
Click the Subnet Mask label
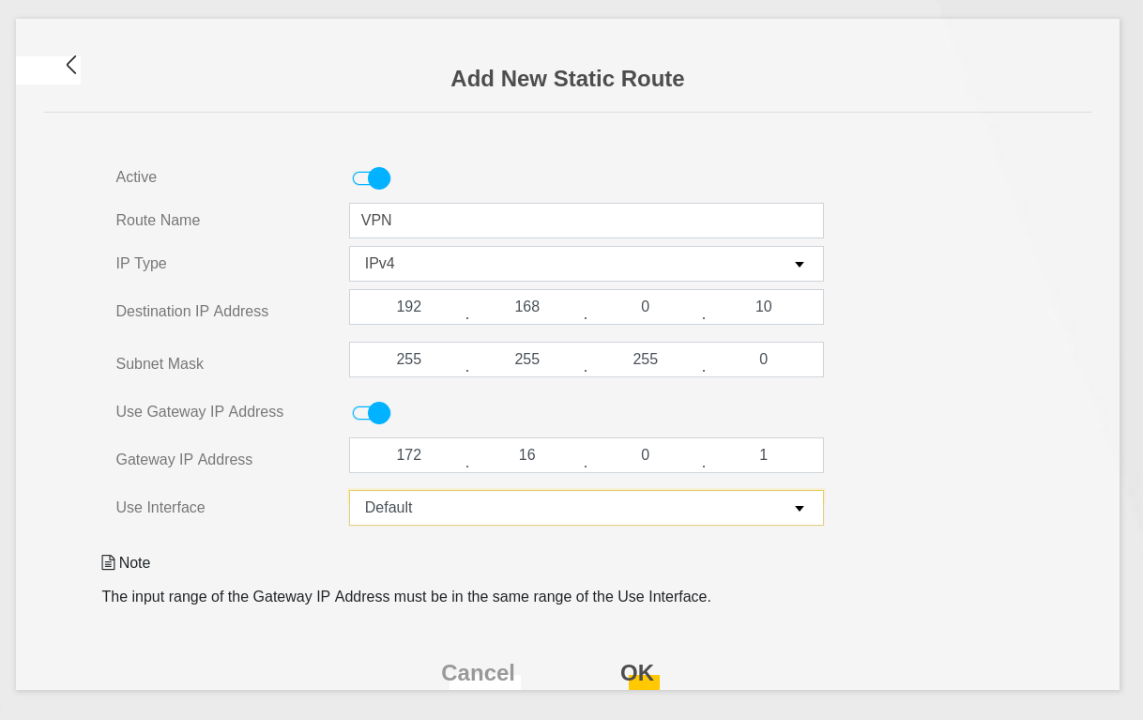point(160,364)
